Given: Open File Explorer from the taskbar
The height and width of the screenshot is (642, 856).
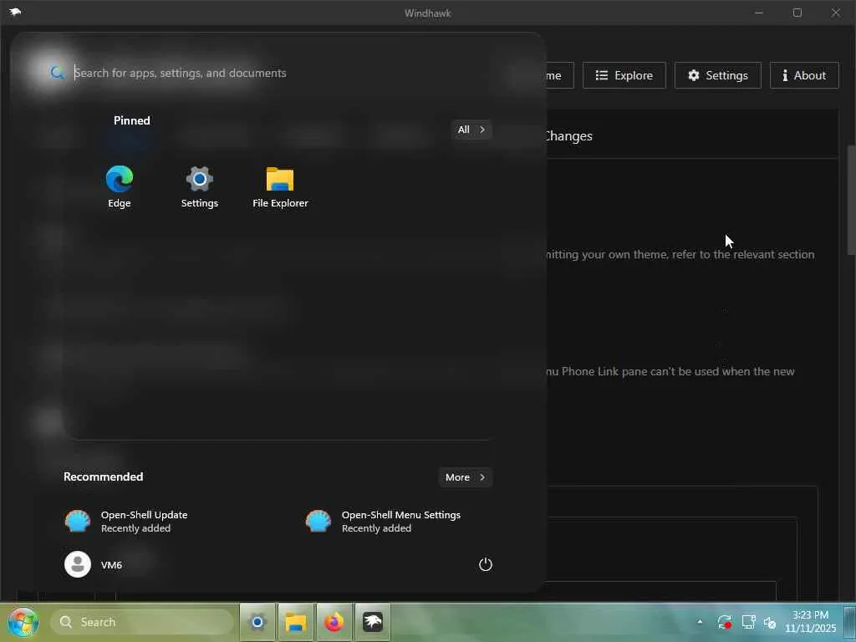Looking at the screenshot, I should pyautogui.click(x=295, y=622).
